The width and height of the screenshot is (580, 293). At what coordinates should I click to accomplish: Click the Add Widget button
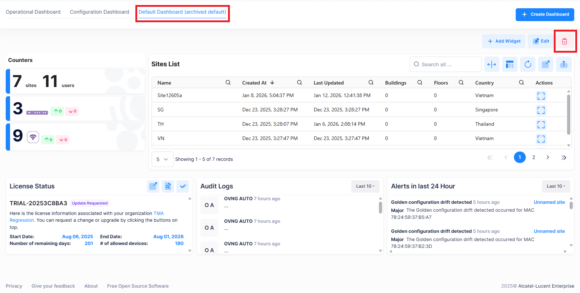pyautogui.click(x=504, y=41)
